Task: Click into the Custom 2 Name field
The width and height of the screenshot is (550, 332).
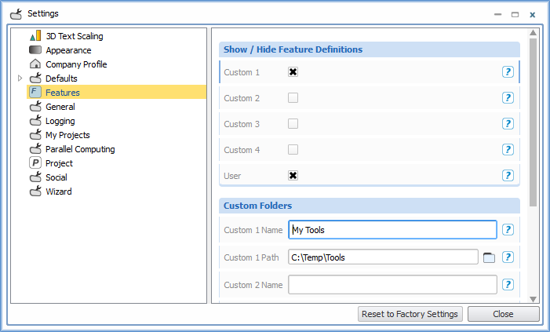Action: point(392,285)
